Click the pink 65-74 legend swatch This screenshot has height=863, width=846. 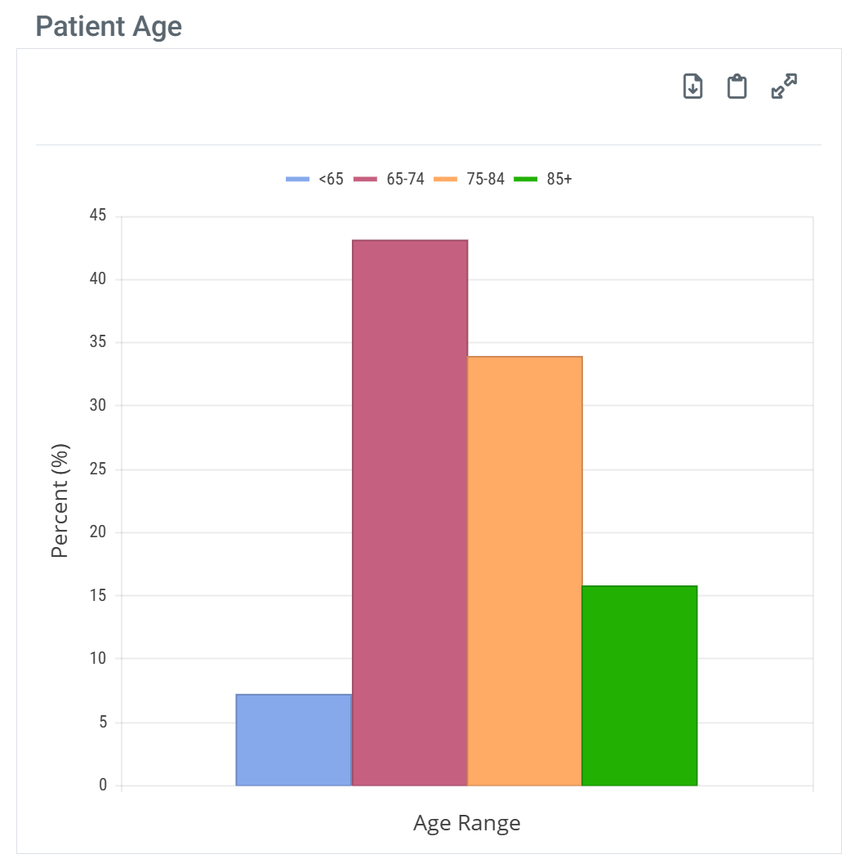pyautogui.click(x=365, y=180)
